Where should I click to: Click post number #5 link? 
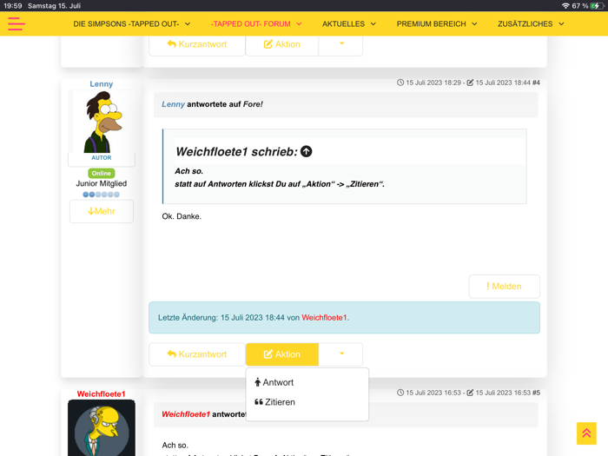coord(536,393)
